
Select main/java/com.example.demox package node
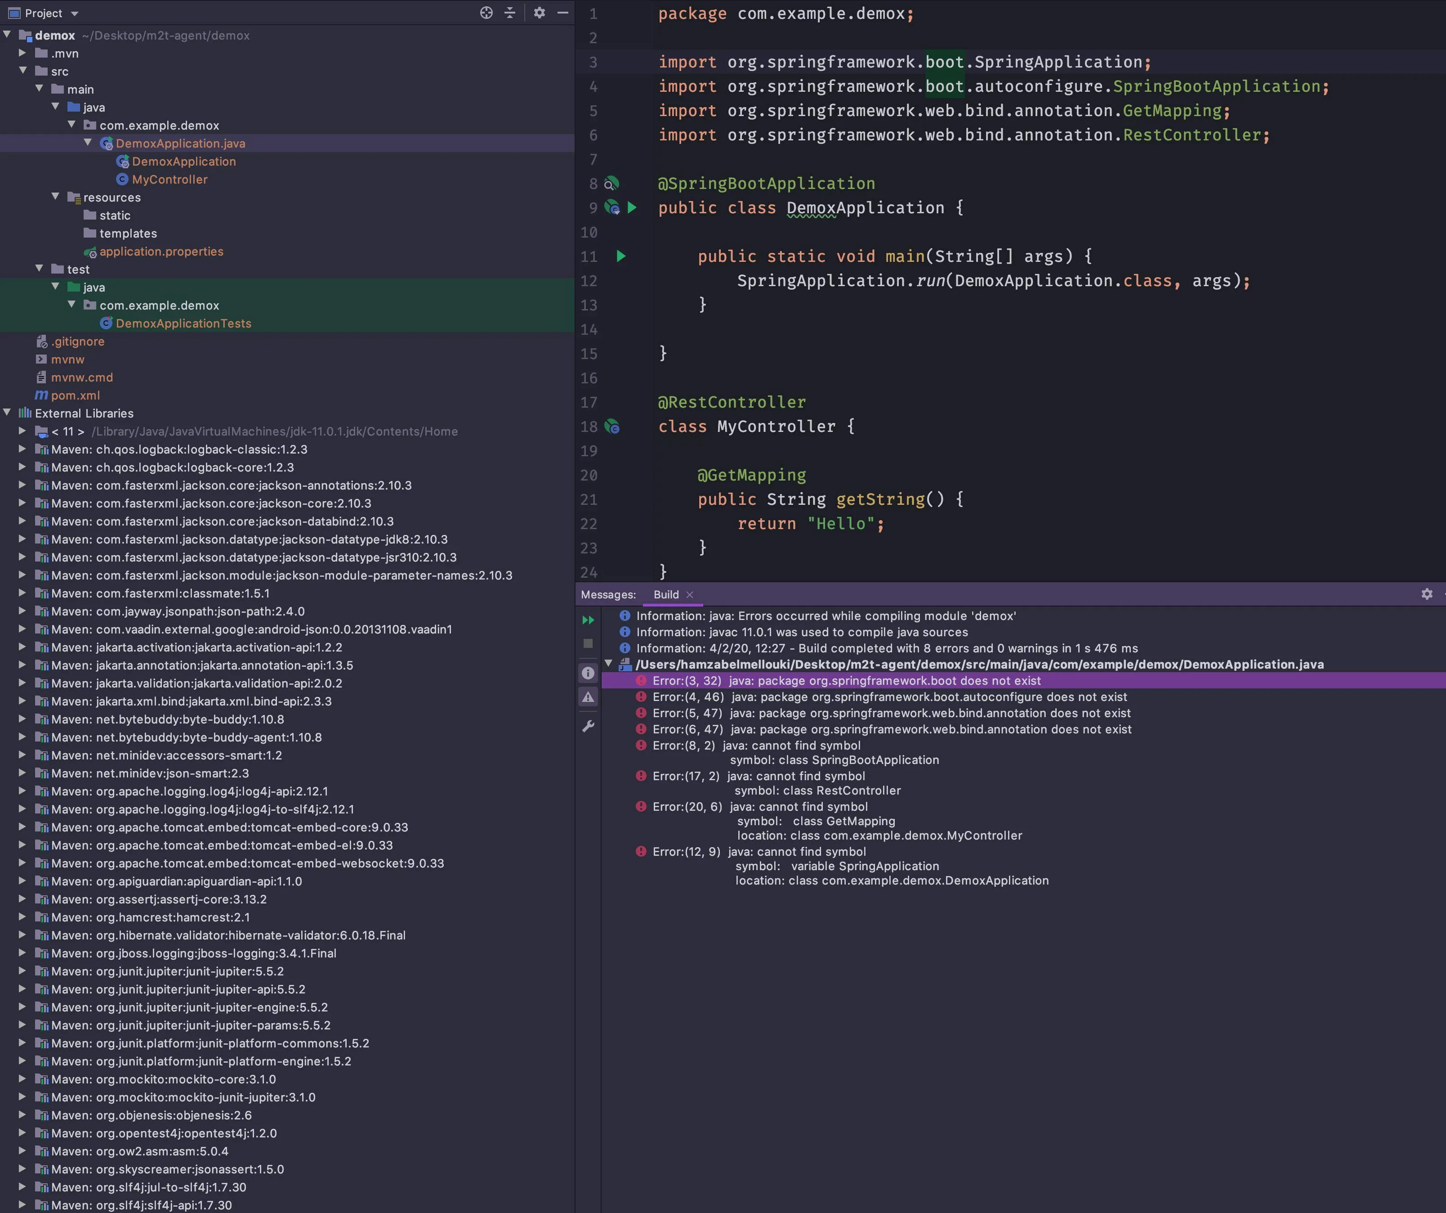tap(159, 126)
